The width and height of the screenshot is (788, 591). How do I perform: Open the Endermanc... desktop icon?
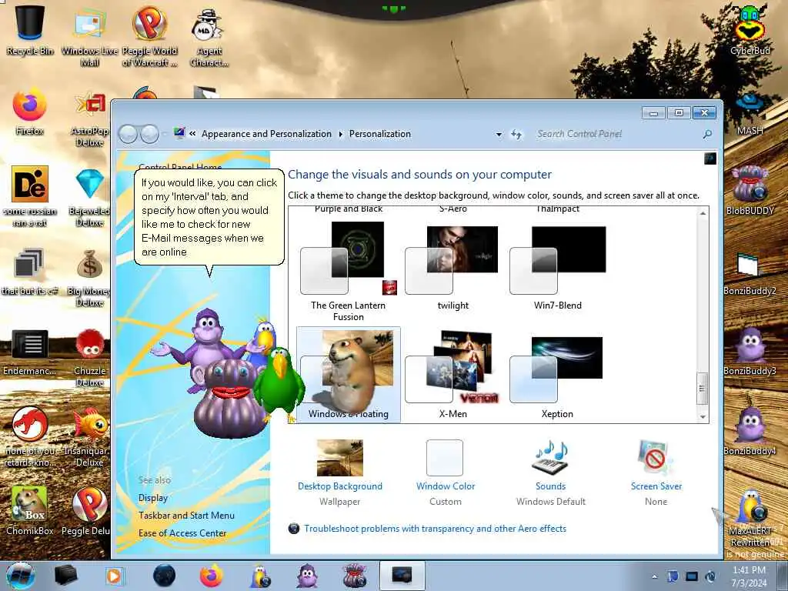click(x=30, y=352)
